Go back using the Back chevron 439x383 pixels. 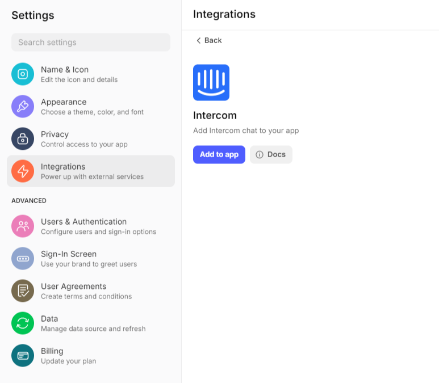pyautogui.click(x=199, y=40)
